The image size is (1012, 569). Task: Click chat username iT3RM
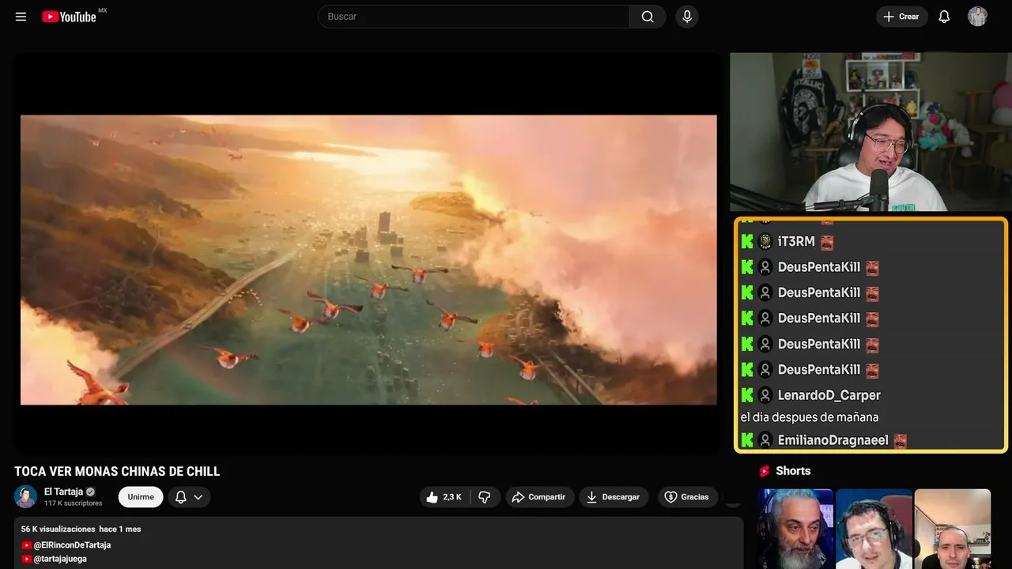tap(796, 242)
